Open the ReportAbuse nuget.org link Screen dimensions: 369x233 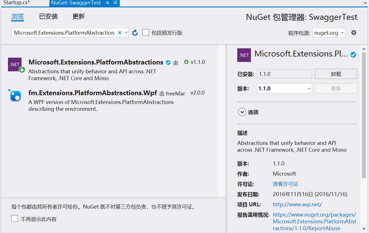[x=315, y=222]
